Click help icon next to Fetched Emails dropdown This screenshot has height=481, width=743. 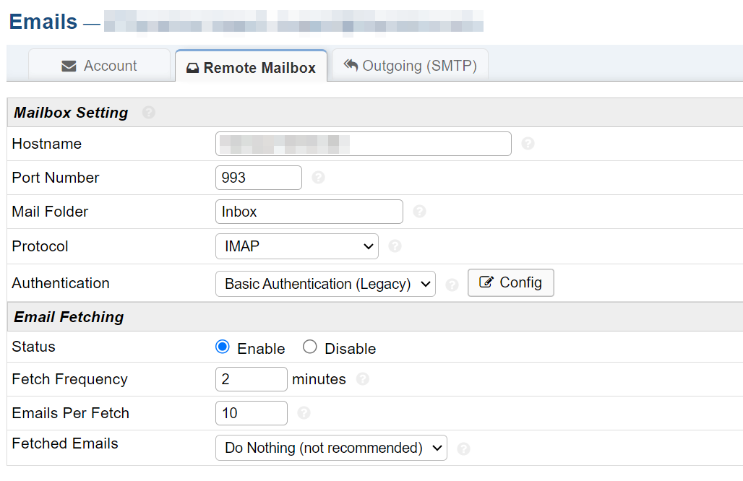coord(464,448)
